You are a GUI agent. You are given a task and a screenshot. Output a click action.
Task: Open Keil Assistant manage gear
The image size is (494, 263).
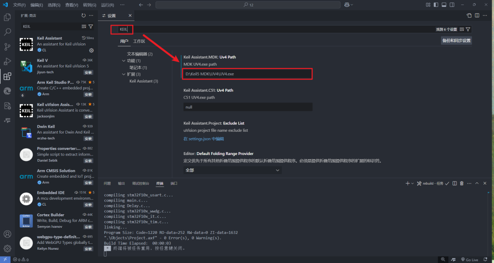pos(91,50)
